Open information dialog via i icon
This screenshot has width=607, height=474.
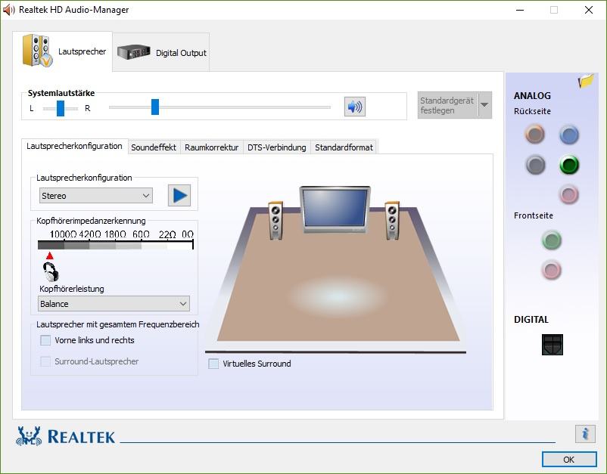585,433
